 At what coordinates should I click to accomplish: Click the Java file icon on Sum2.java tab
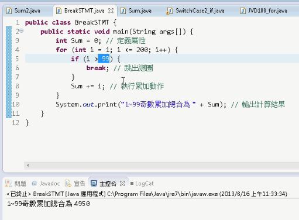pyautogui.click(x=9, y=11)
